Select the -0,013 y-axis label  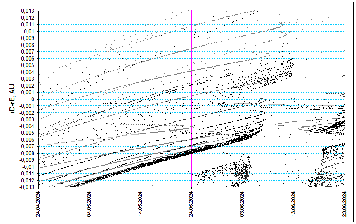pyautogui.click(x=27, y=187)
